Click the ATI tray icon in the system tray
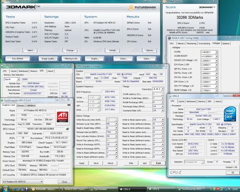 (218, 189)
